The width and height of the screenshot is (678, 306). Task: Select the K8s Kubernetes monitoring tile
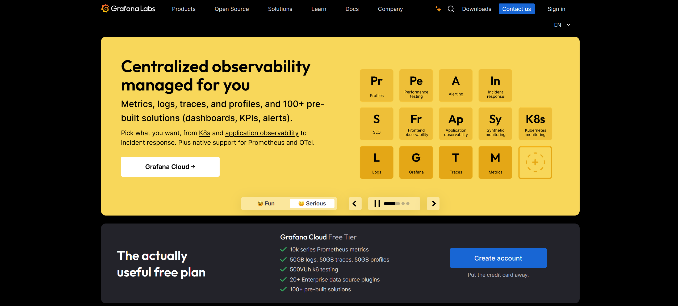tap(535, 124)
